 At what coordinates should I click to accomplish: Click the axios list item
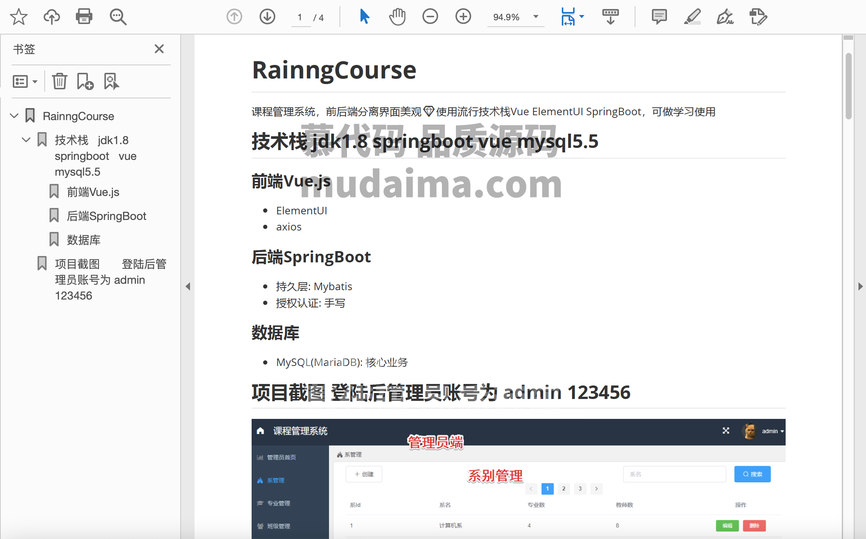pos(289,227)
